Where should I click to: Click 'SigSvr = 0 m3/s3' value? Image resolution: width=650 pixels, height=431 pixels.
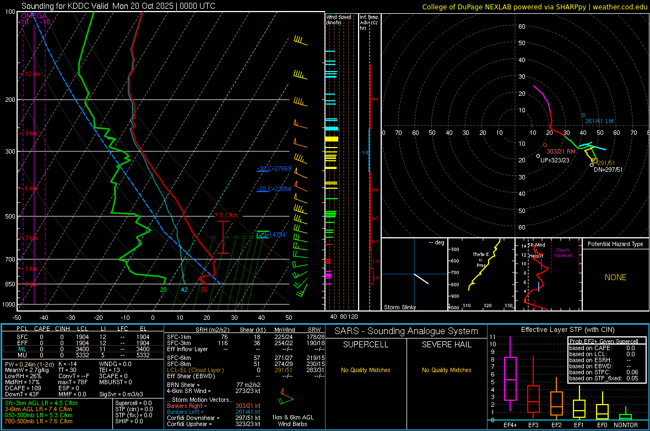tap(121, 394)
